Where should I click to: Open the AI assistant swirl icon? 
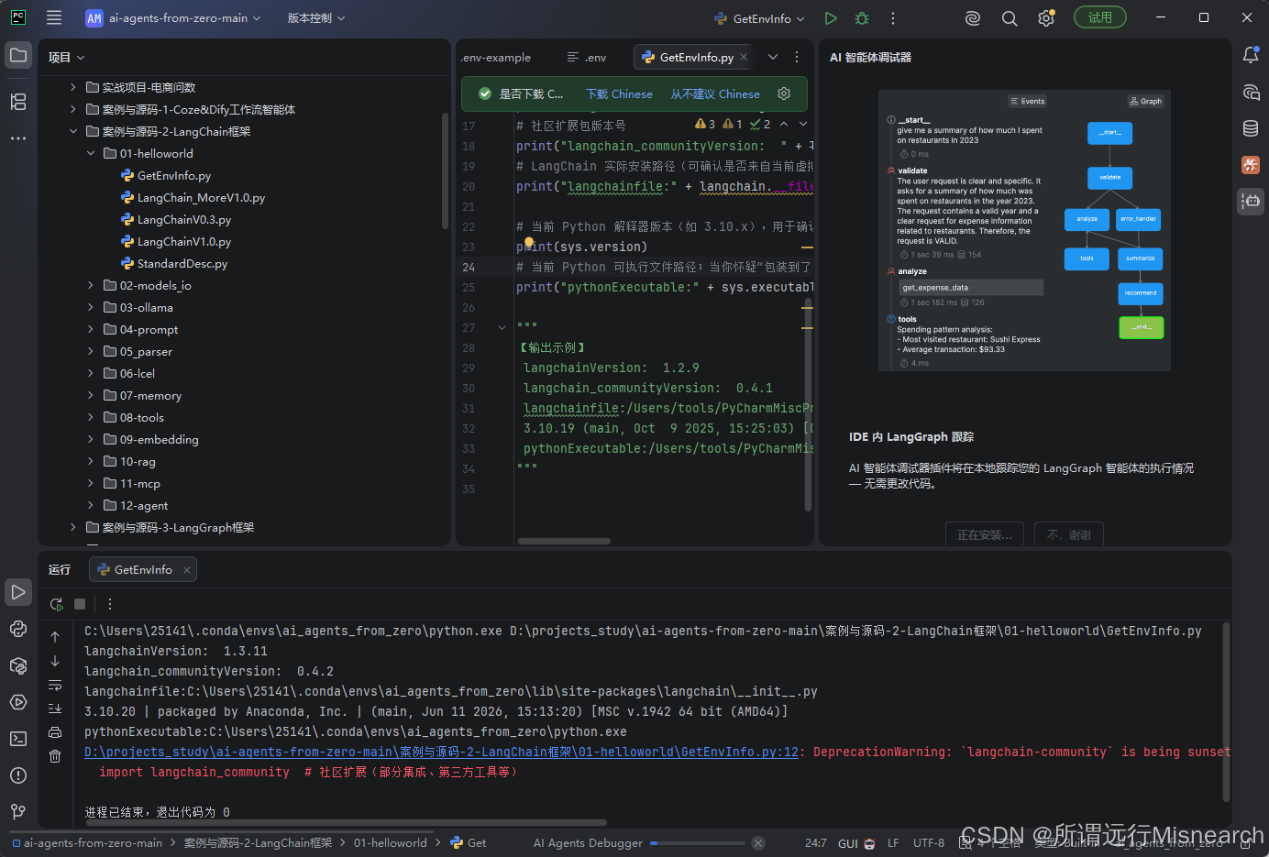click(973, 17)
